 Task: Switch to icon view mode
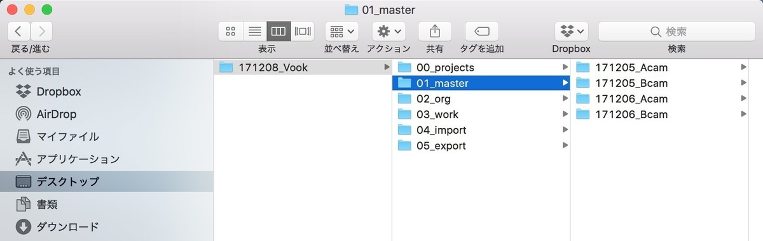point(231,31)
